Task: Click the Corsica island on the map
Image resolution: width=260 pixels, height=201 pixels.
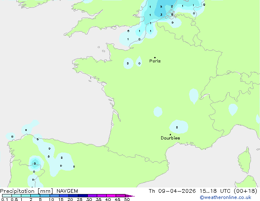Action: [x=245, y=160]
